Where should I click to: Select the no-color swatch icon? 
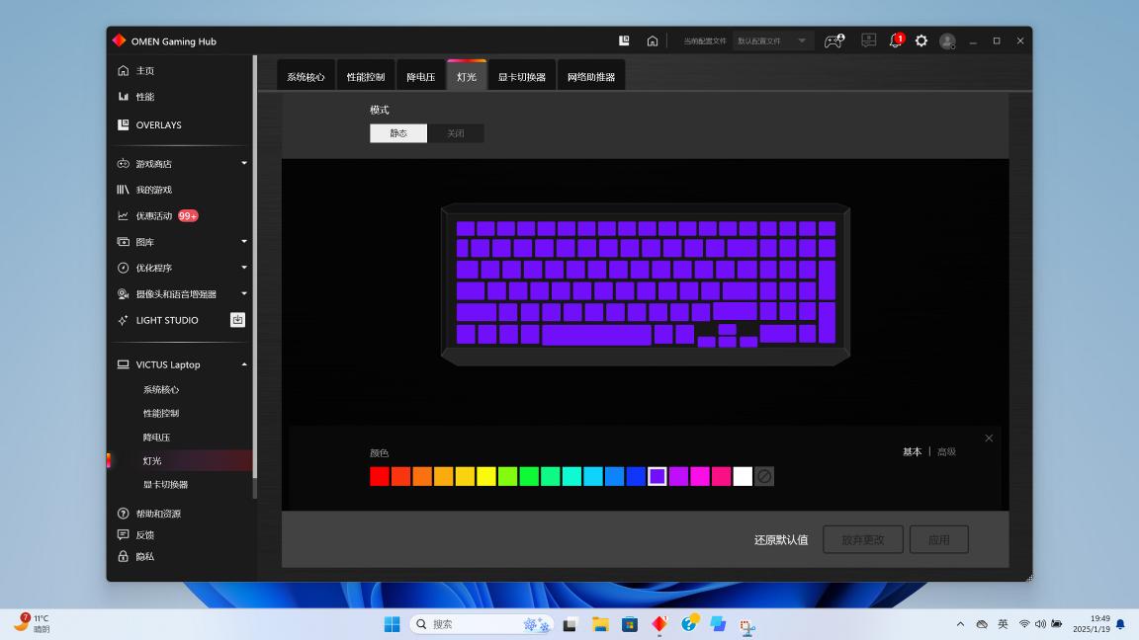tap(764, 476)
